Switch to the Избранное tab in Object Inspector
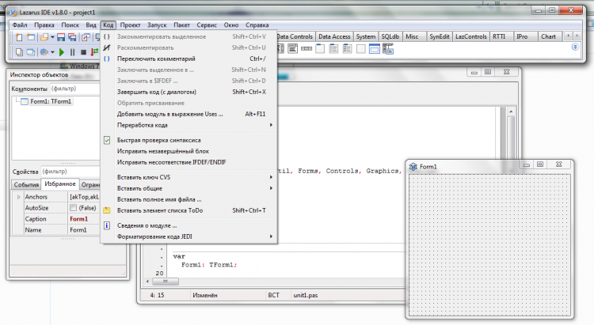594x325 pixels. point(60,184)
